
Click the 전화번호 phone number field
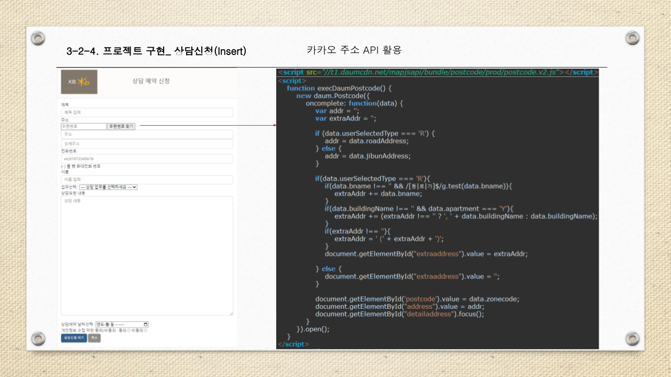coord(147,159)
